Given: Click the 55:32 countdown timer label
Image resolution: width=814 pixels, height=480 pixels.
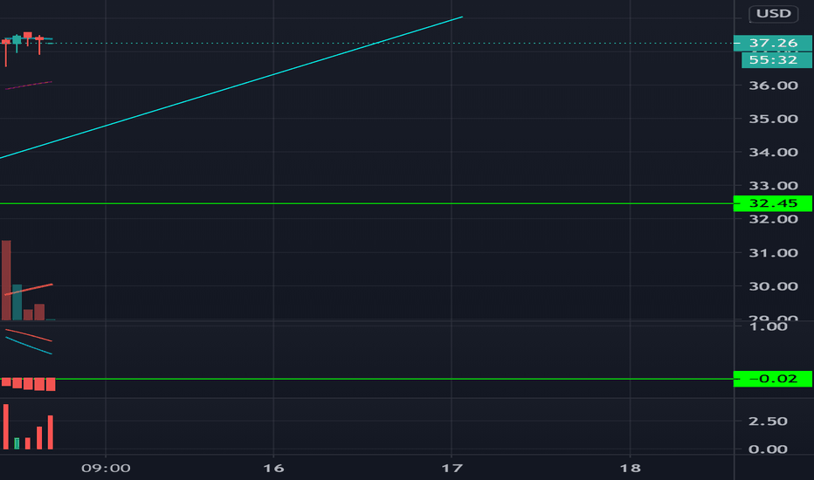Looking at the screenshot, I should click(776, 60).
